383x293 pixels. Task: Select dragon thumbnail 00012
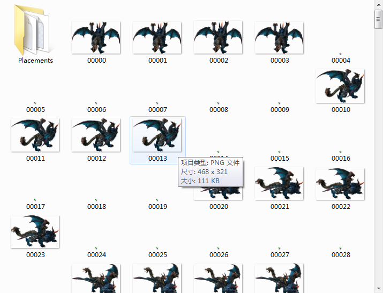pos(96,135)
